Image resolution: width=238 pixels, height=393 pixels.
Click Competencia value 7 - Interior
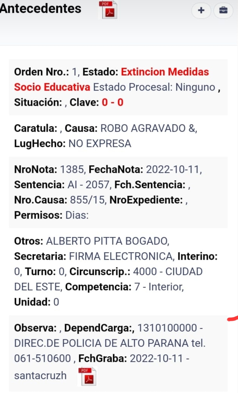pyautogui.click(x=158, y=287)
